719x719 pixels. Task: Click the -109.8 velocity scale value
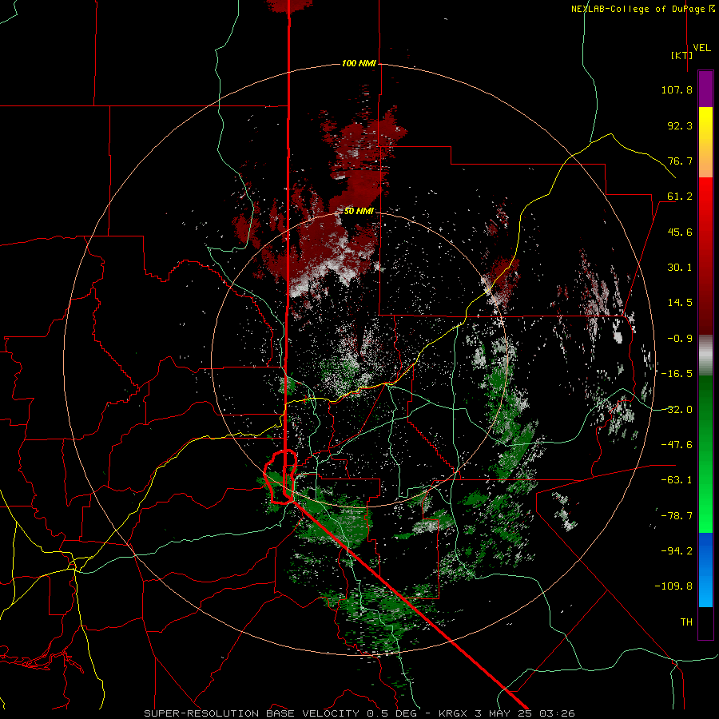[673, 586]
